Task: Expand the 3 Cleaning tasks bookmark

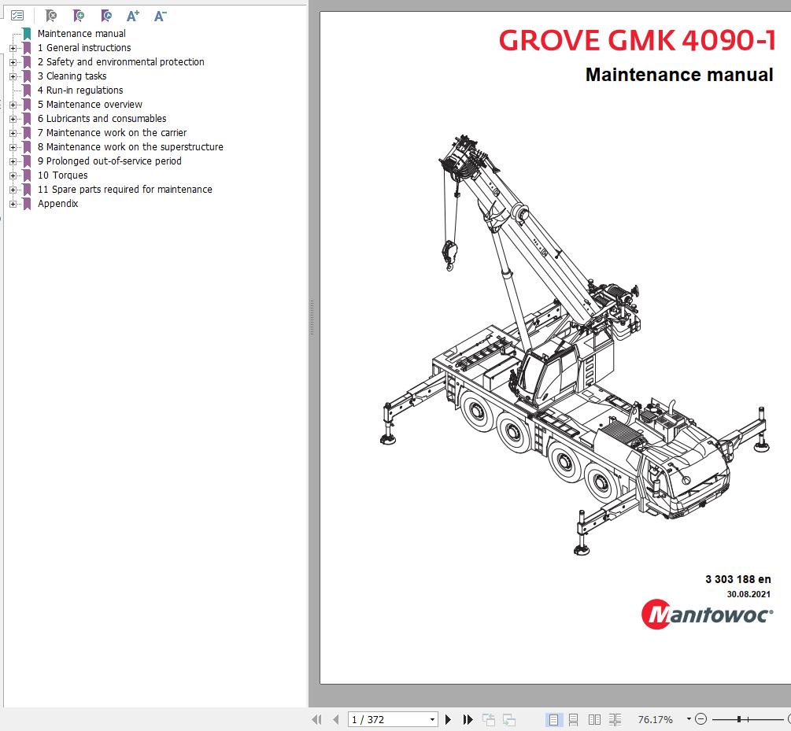Action: pyautogui.click(x=13, y=76)
